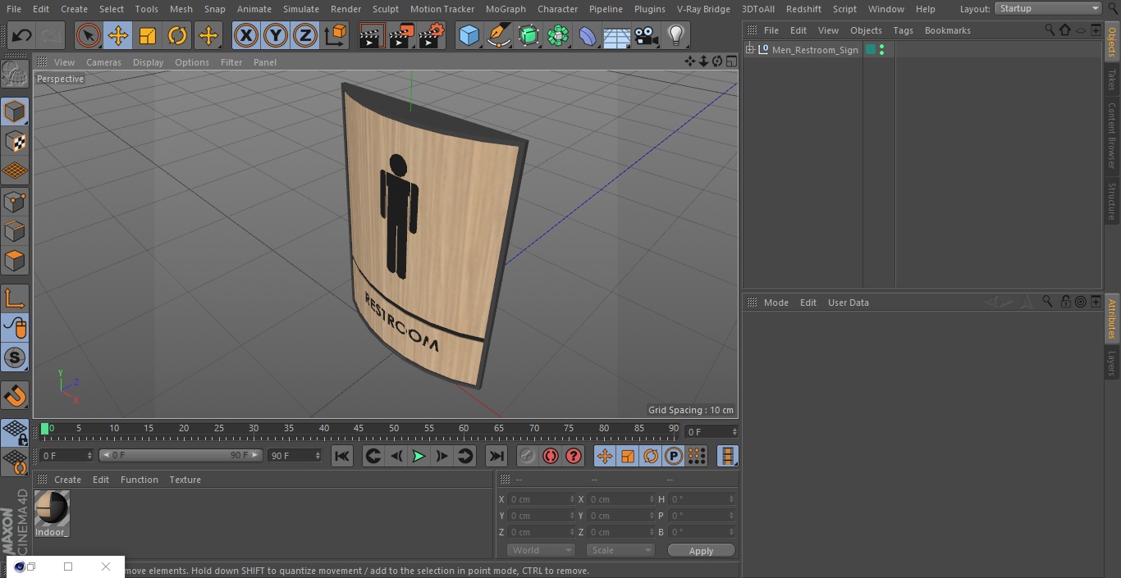Open the MoGraph menu
The width and height of the screenshot is (1121, 578).
pos(506,9)
